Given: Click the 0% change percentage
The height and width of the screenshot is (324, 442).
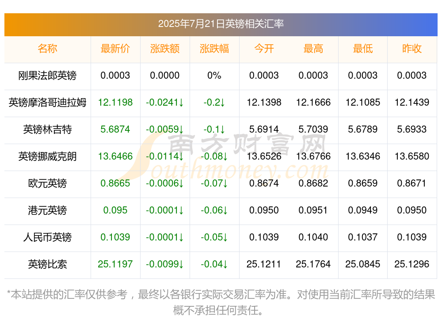Looking at the screenshot, I should [x=214, y=76].
